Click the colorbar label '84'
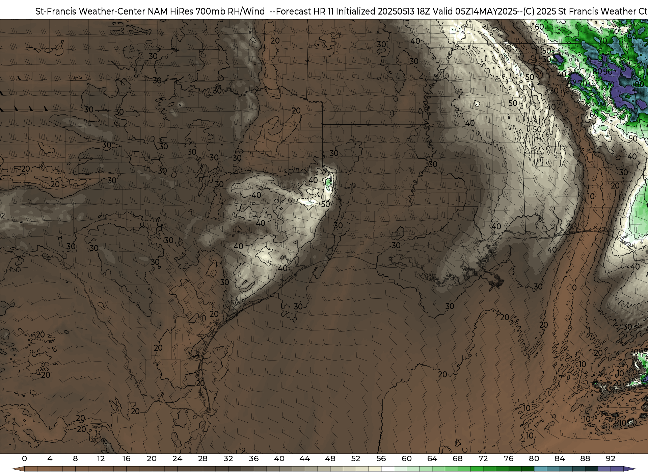 (x=560, y=458)
